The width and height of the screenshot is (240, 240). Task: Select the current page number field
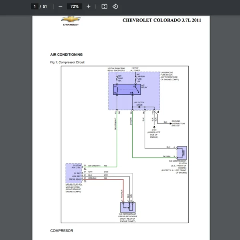(x=35, y=6)
